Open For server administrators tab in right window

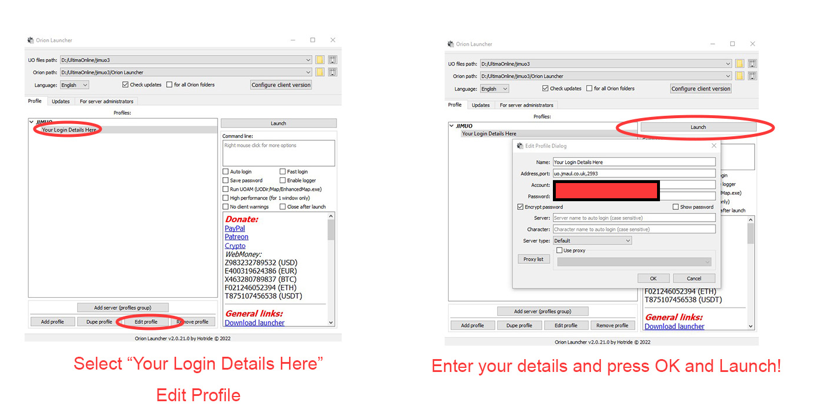coord(526,105)
